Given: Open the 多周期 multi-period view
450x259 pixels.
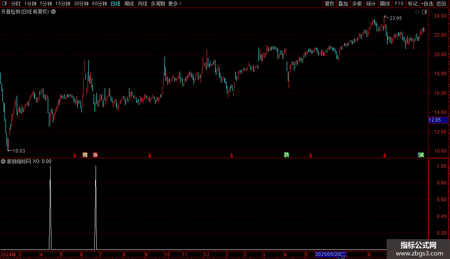Looking at the screenshot, I should point(158,4).
